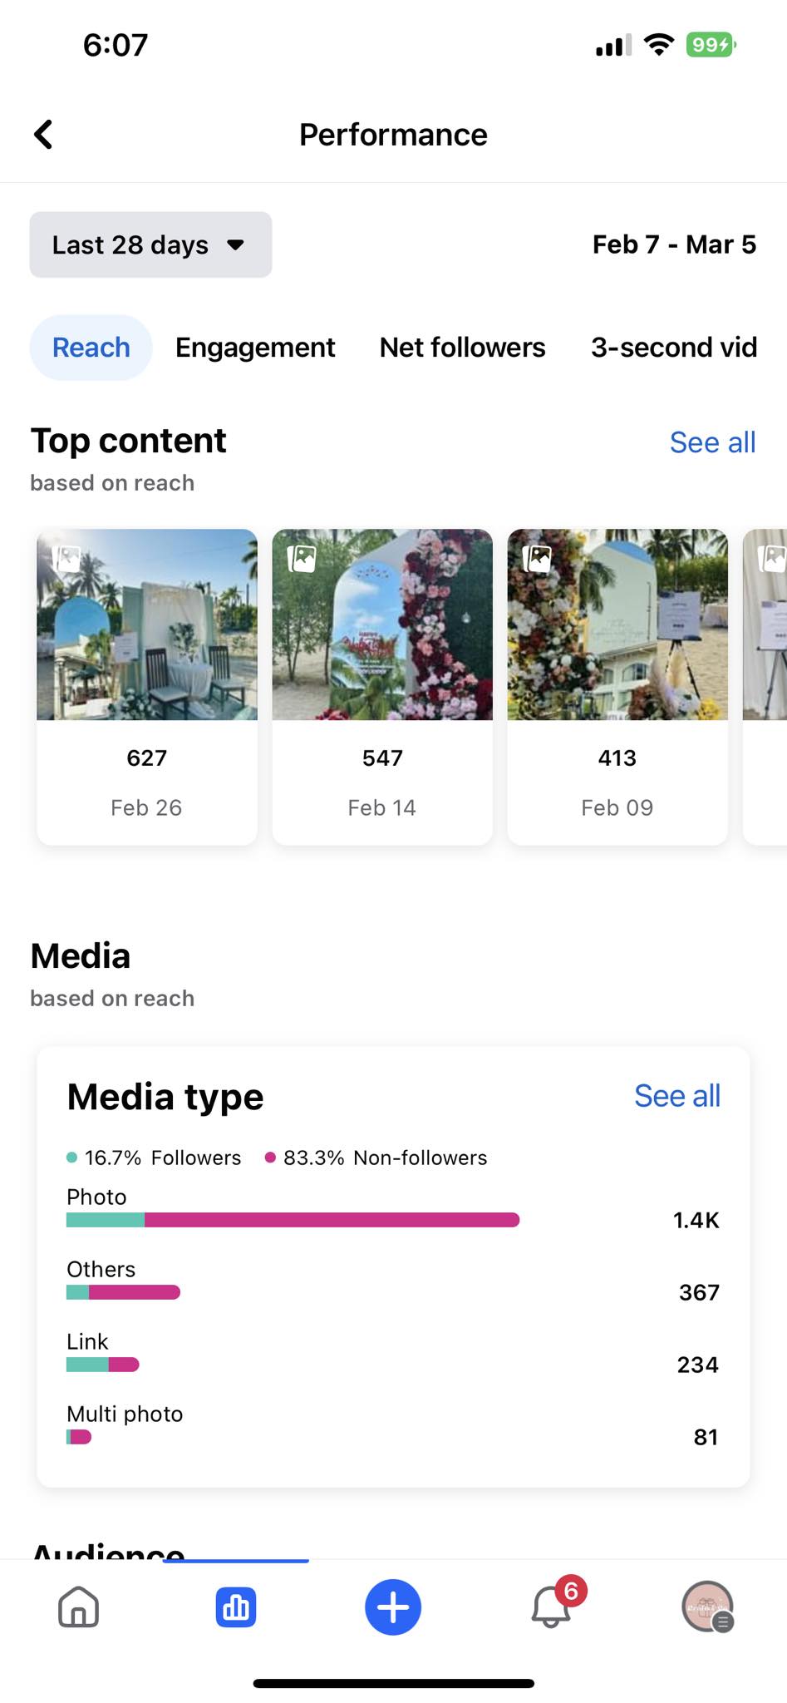
Task: Expand the Last 28 days dropdown
Action: click(150, 244)
